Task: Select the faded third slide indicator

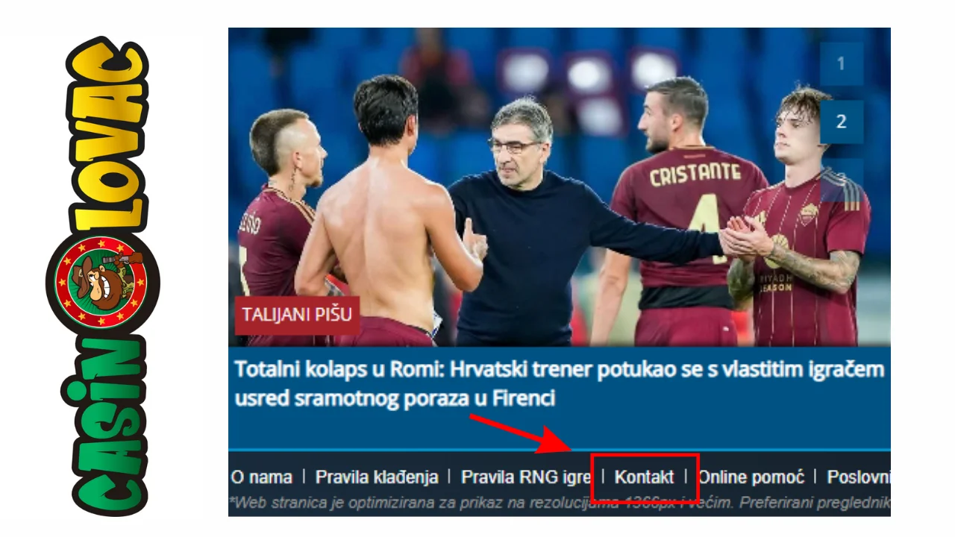Action: tap(841, 179)
